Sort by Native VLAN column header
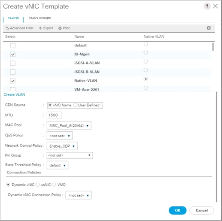 tap(154, 36)
